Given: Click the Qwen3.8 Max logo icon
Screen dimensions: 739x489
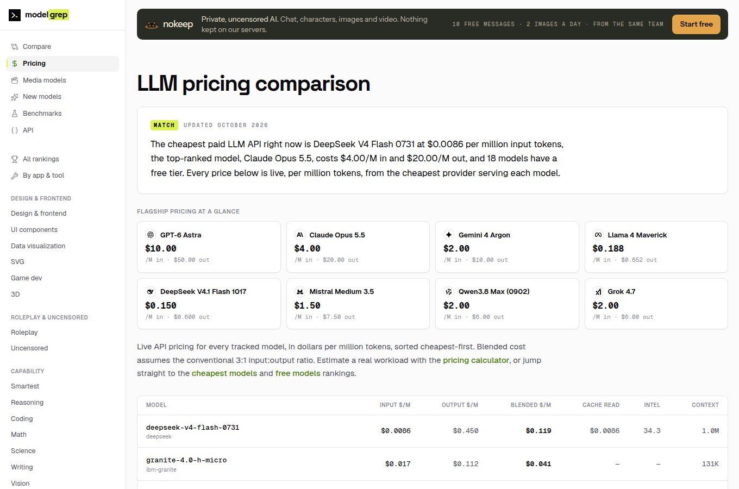Looking at the screenshot, I should [x=449, y=292].
